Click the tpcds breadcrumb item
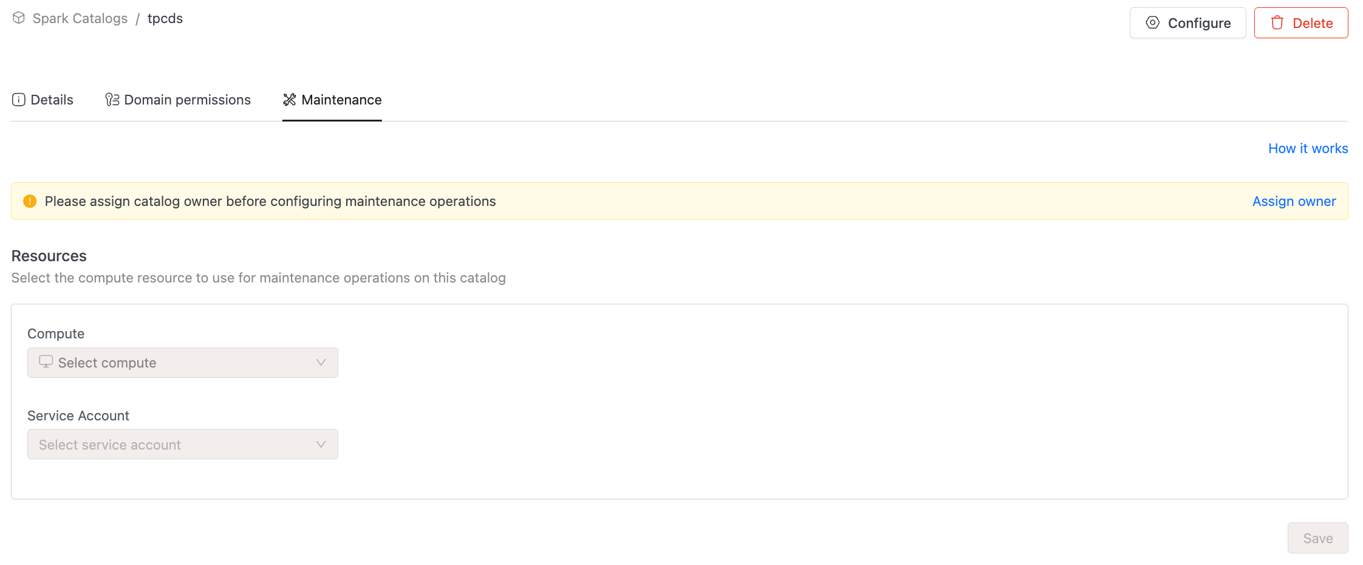Viewport: 1363px width, 565px height. coord(165,18)
